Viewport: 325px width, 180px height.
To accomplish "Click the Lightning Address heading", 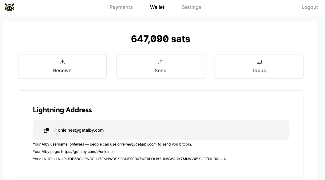I will (x=62, y=110).
